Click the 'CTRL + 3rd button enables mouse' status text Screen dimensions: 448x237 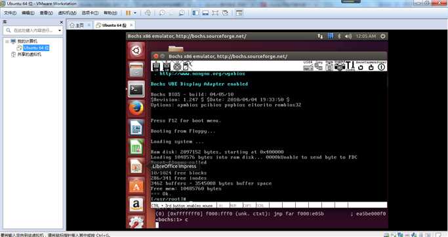coord(182,206)
